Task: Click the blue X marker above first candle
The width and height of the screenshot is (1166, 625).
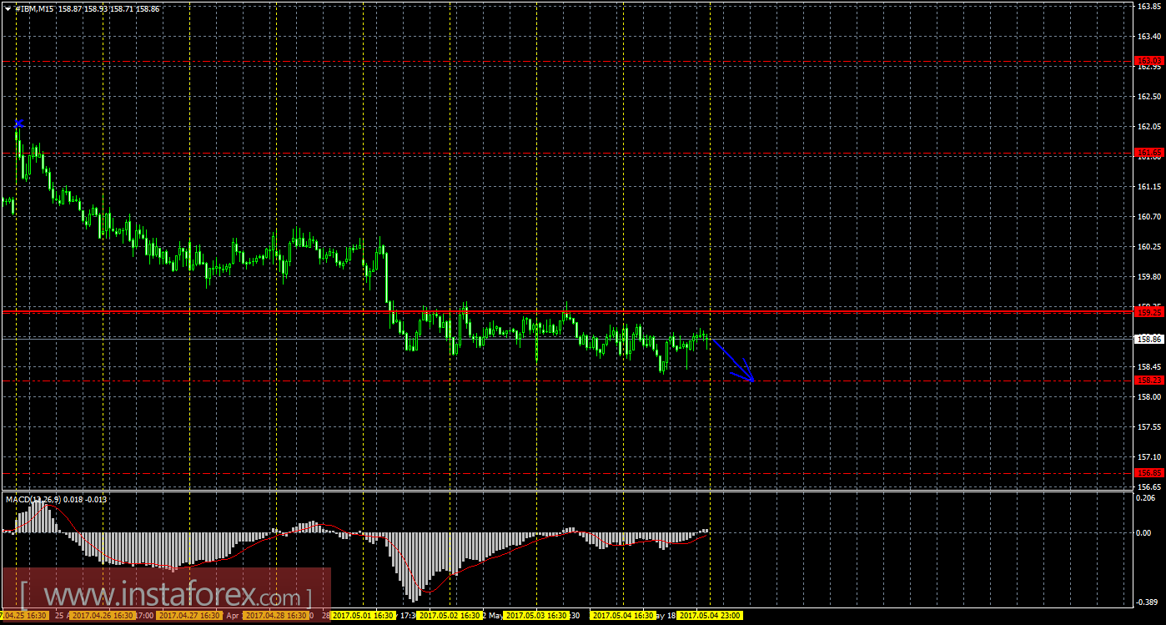Action: tap(18, 123)
